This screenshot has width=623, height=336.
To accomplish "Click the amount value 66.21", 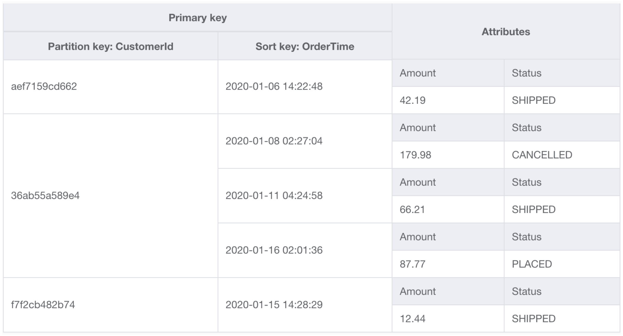I will 412,210.
